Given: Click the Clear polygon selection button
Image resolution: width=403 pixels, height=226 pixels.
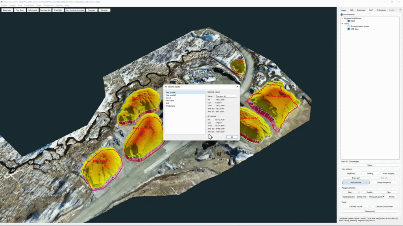Looking at the screenshot, I should click(388, 192).
